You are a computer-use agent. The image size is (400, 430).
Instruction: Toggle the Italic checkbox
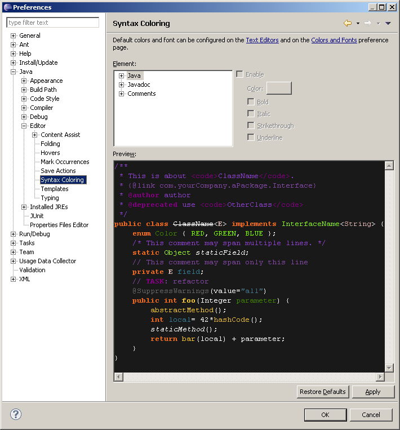(251, 113)
